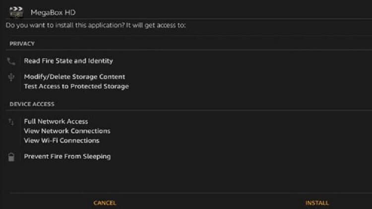The height and width of the screenshot is (209, 372).
Task: Click the PRIVACY section header
Action: [22, 44]
